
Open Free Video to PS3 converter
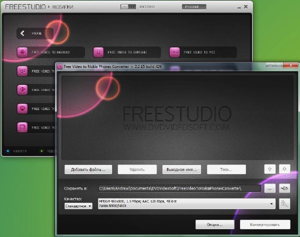click(x=175, y=52)
